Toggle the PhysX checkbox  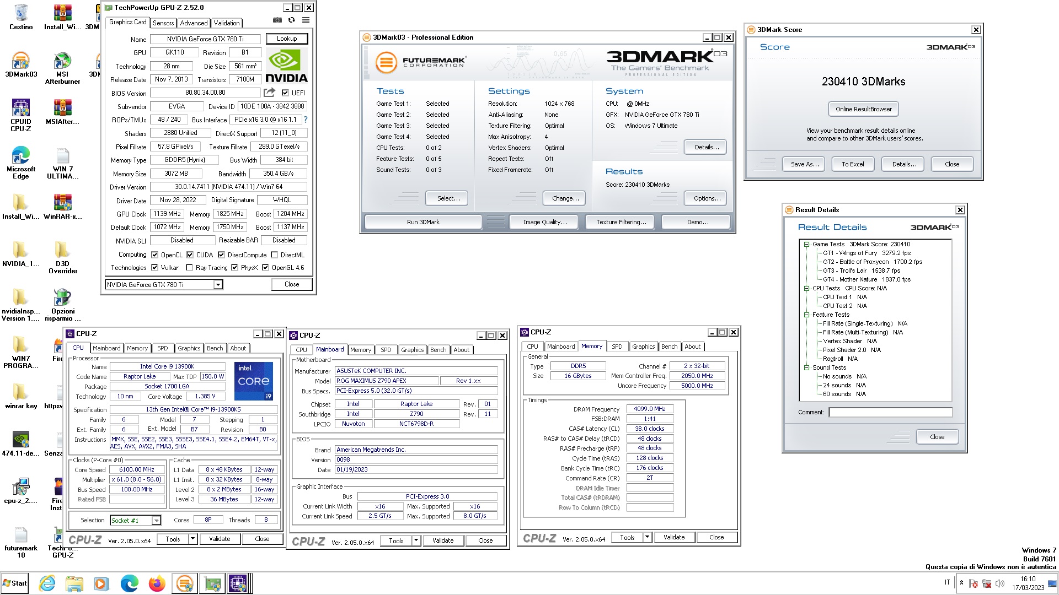pyautogui.click(x=234, y=267)
